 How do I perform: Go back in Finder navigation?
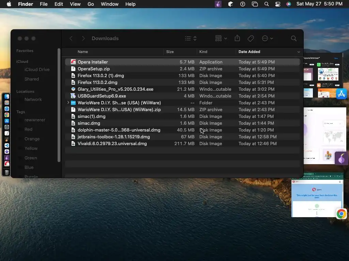point(71,38)
